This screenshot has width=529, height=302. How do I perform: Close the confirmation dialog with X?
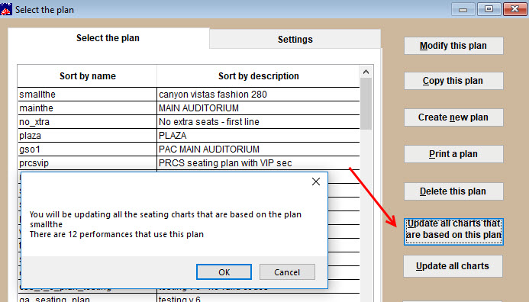[316, 182]
